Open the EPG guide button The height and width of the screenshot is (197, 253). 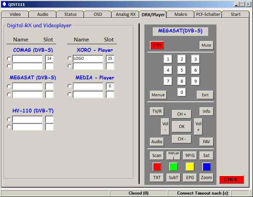[190, 178]
